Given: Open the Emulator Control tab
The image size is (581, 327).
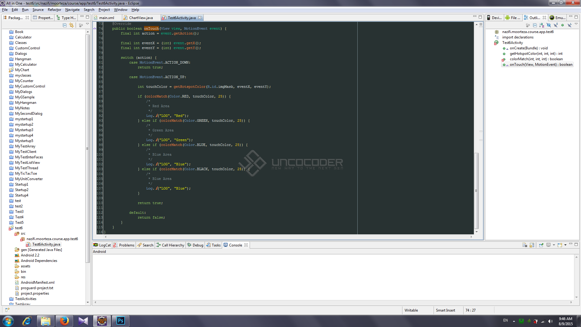Looking at the screenshot, I should click(x=557, y=18).
